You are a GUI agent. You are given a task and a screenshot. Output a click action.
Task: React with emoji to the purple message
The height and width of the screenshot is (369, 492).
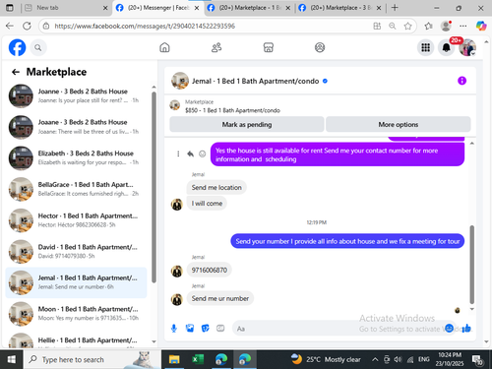pyautogui.click(x=203, y=154)
